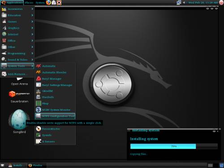
Task: Click the lifebuoy help icon in panel
Action: click(x=59, y=3)
